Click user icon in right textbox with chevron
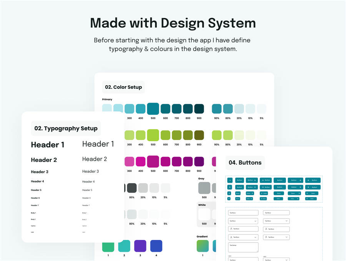This screenshot has height=261, width=346. click(x=266, y=238)
